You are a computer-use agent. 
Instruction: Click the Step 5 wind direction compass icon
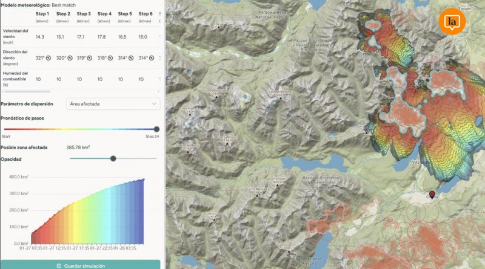131,58
